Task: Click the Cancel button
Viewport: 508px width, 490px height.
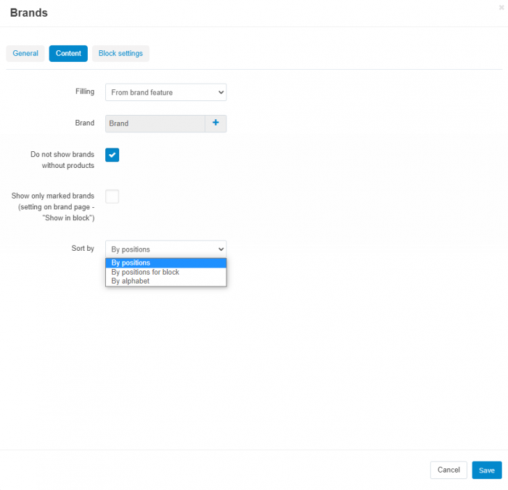Action: [x=448, y=470]
